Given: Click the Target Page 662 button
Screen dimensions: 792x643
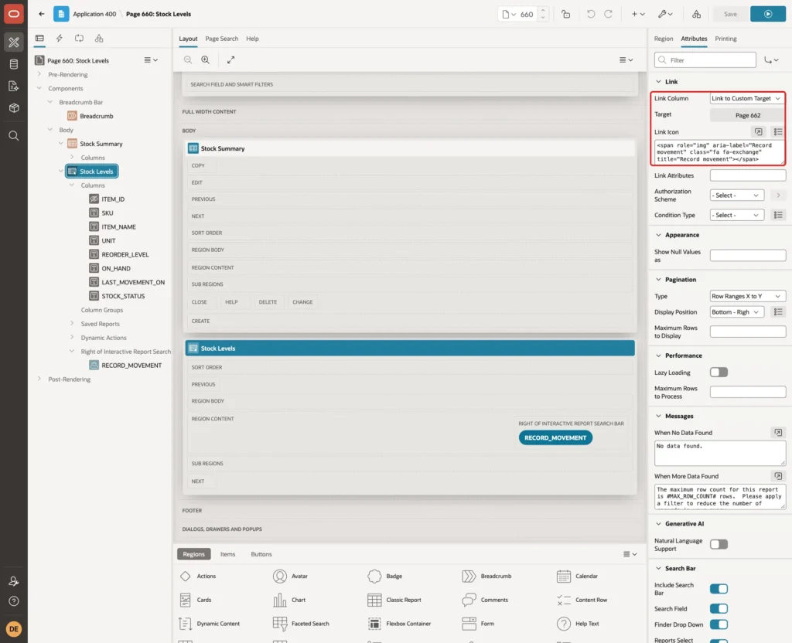Looking at the screenshot, I should pyautogui.click(x=748, y=115).
